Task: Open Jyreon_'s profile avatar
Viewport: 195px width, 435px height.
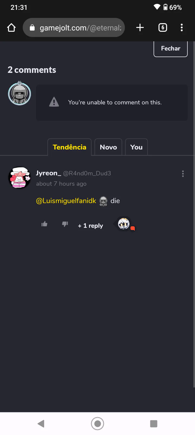Action: click(19, 178)
